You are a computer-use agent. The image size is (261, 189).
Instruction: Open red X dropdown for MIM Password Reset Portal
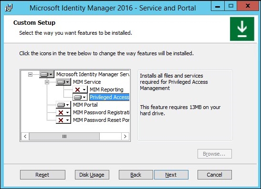[x=63, y=120]
